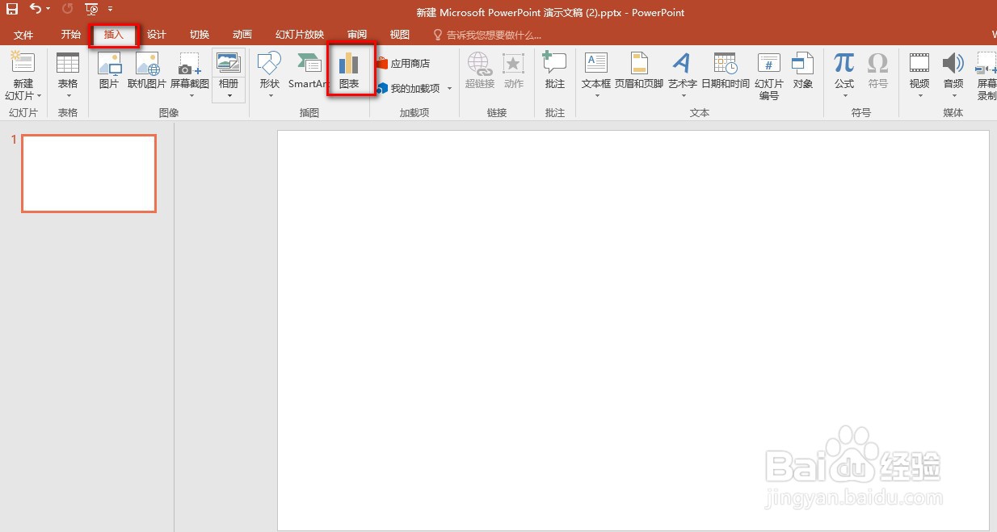Viewport: 997px width, 532px height.
Task: Open the 审阅 ribbon tab
Action: point(357,35)
